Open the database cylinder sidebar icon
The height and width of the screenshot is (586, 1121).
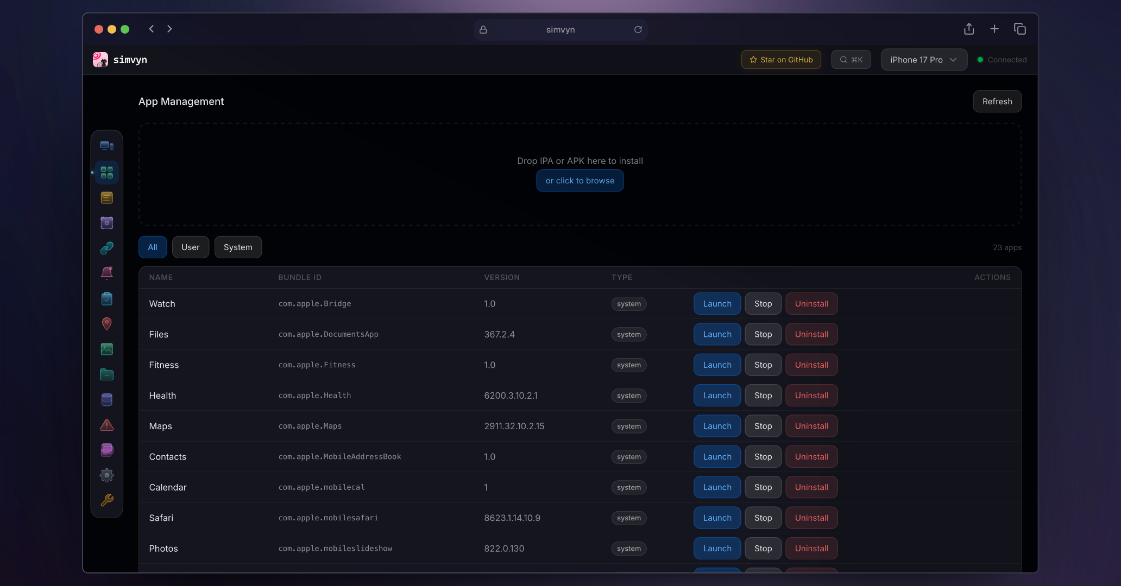pyautogui.click(x=106, y=400)
